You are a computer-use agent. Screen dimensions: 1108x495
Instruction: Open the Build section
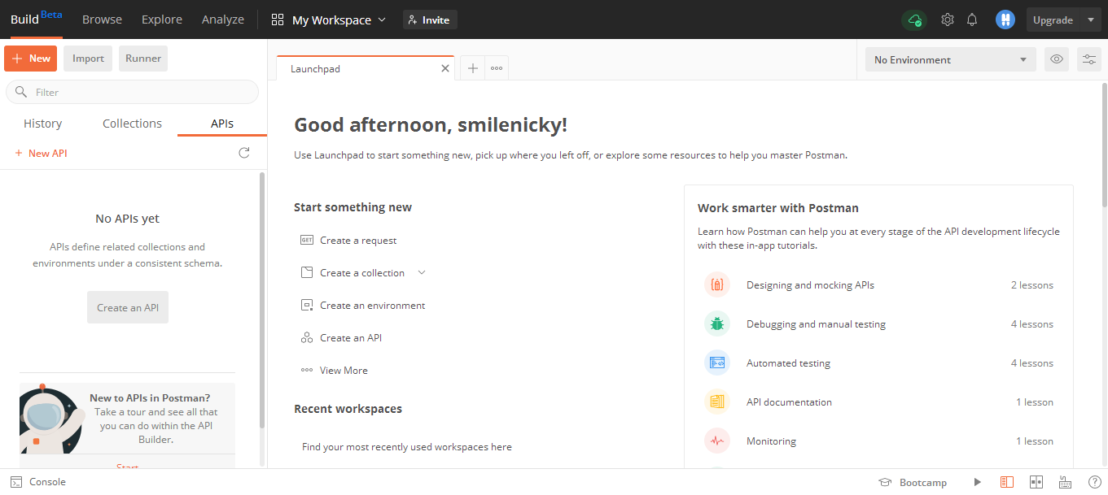(36, 19)
